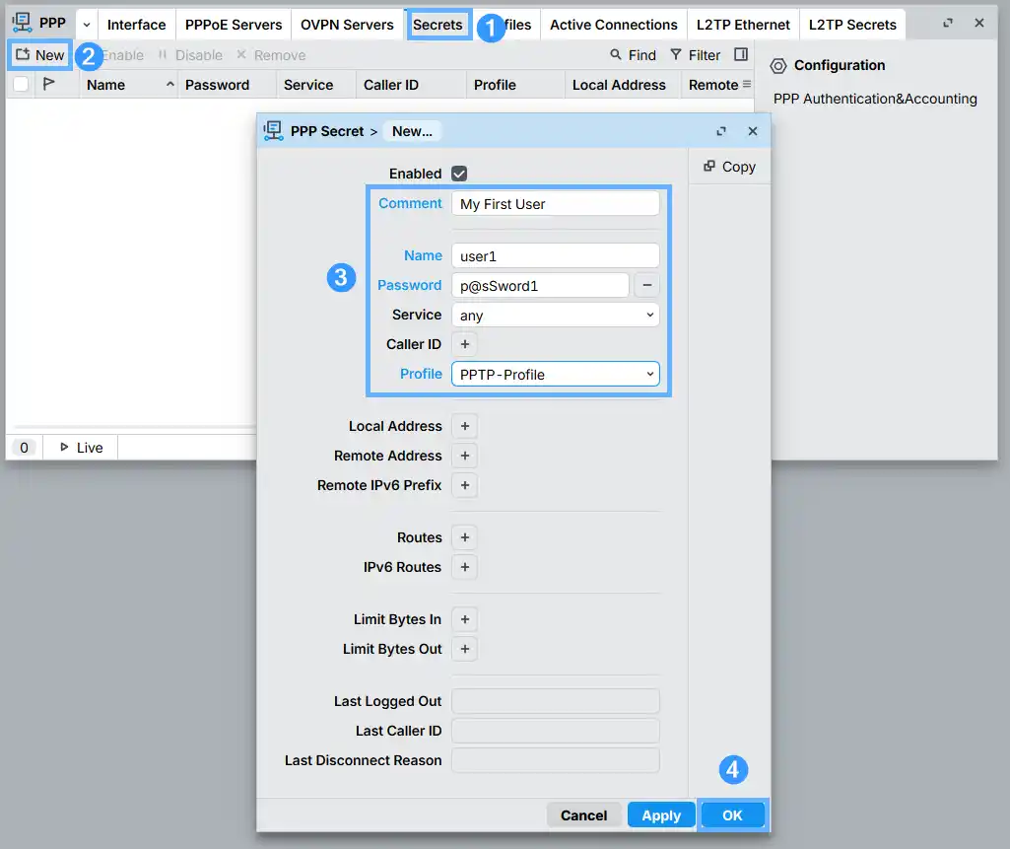Open the Filter option
The image size is (1010, 849).
[695, 55]
